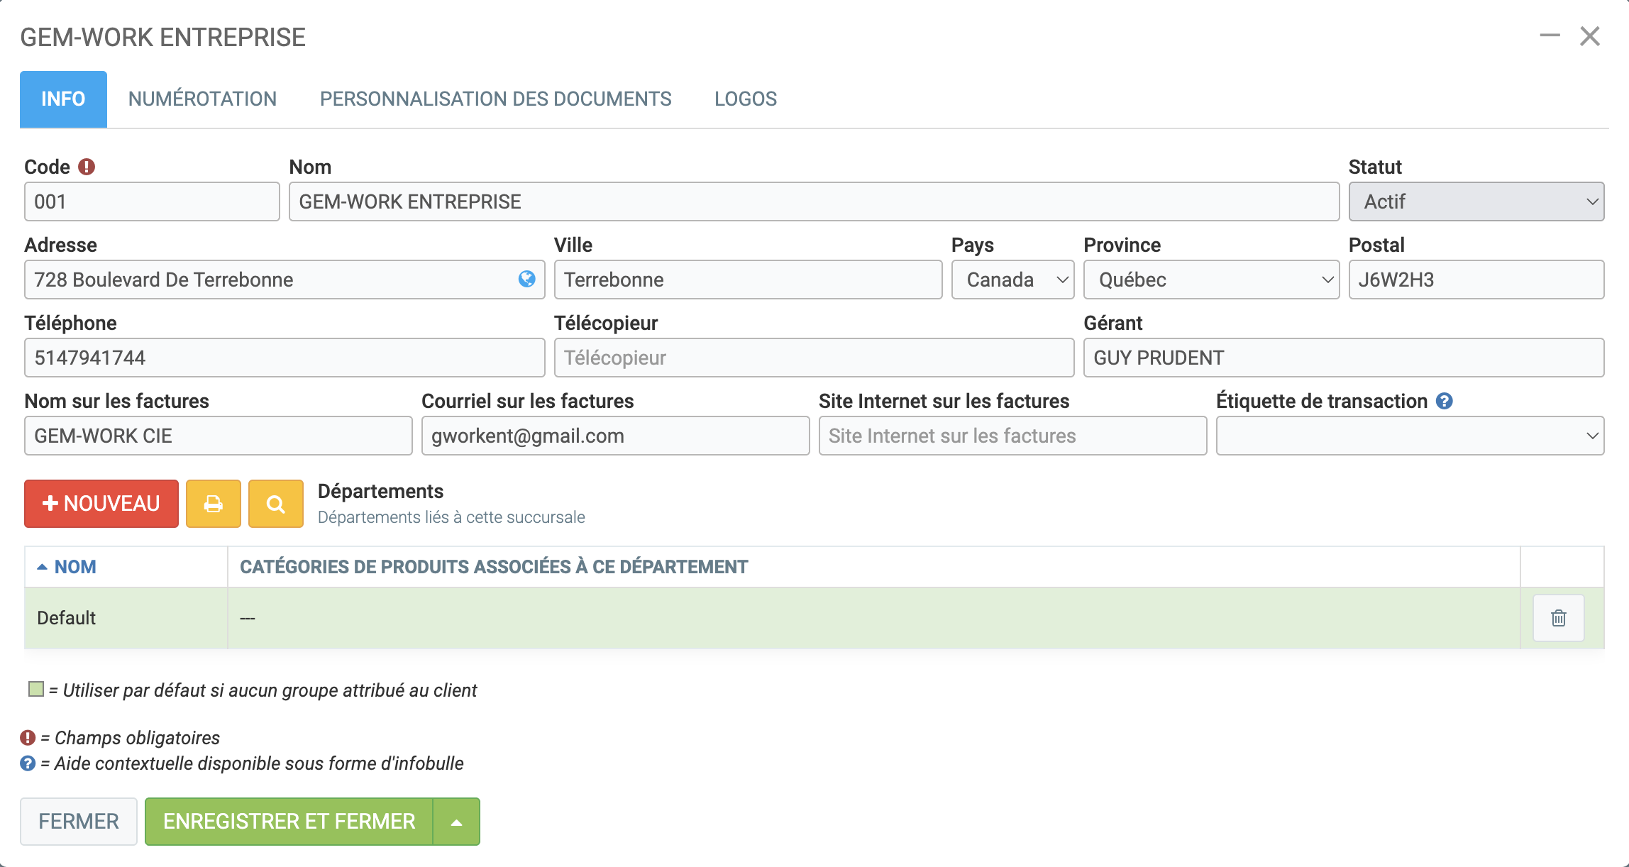Sort departments by the NOM column

click(74, 567)
